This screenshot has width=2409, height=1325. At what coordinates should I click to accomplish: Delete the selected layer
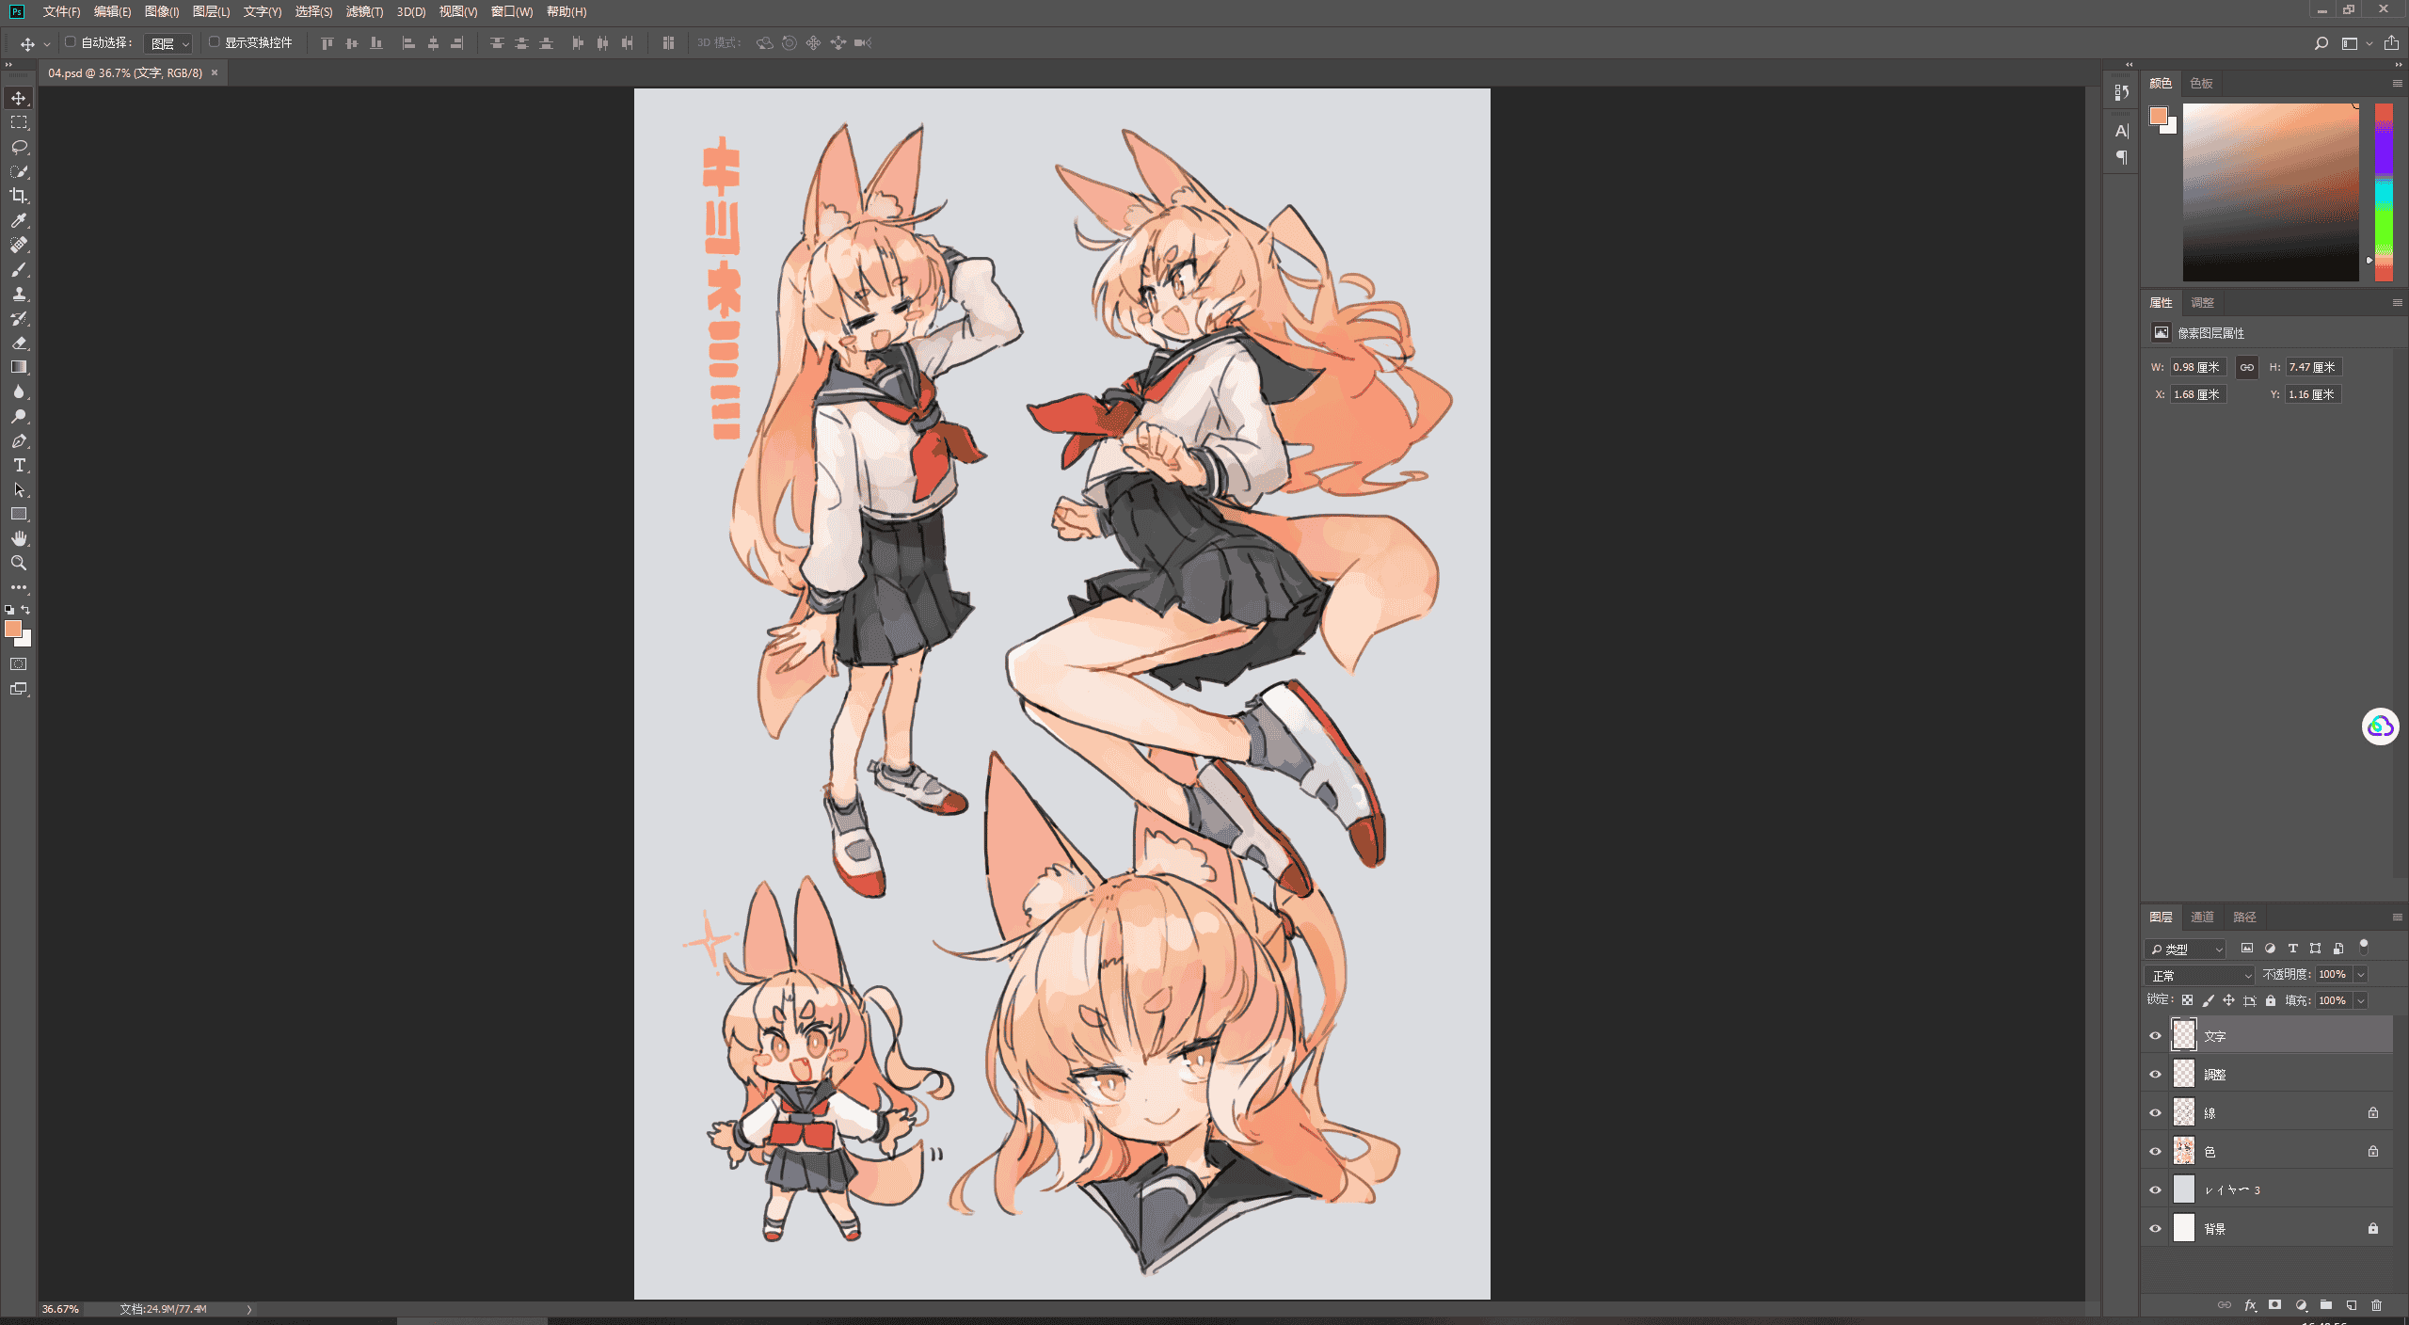coord(2377,1305)
